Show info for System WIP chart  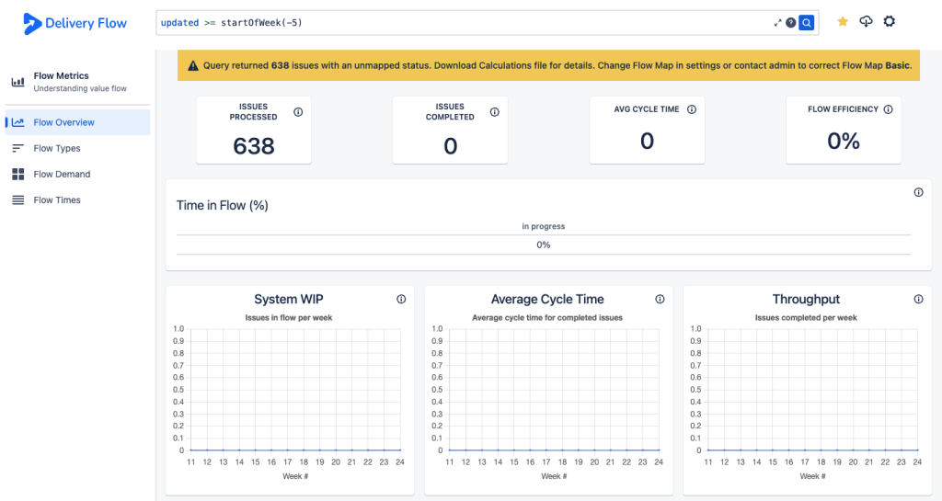coord(401,299)
